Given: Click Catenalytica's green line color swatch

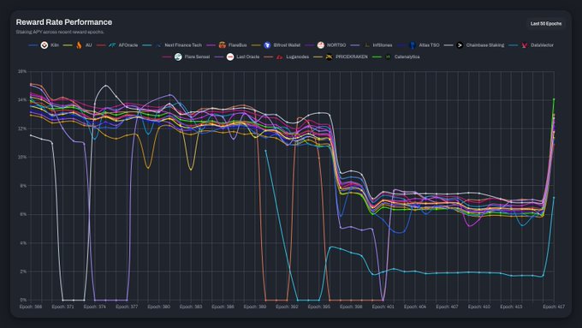Looking at the screenshot, I should 377,57.
